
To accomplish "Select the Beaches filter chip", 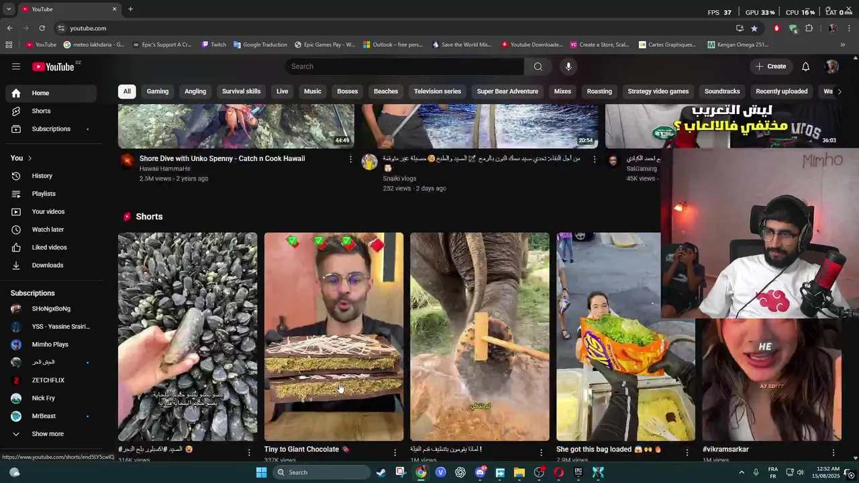I will (386, 91).
